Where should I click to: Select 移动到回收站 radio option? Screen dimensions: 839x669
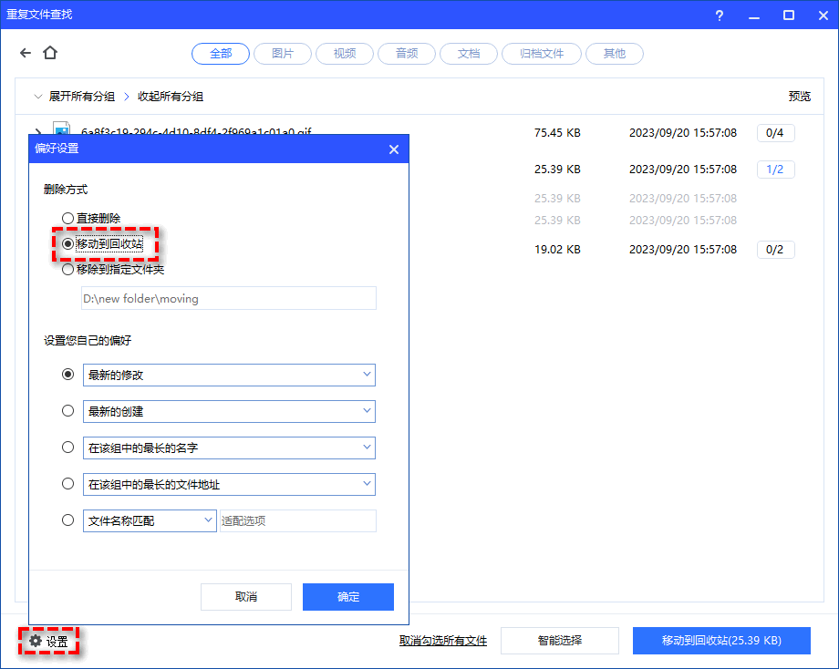(68, 244)
